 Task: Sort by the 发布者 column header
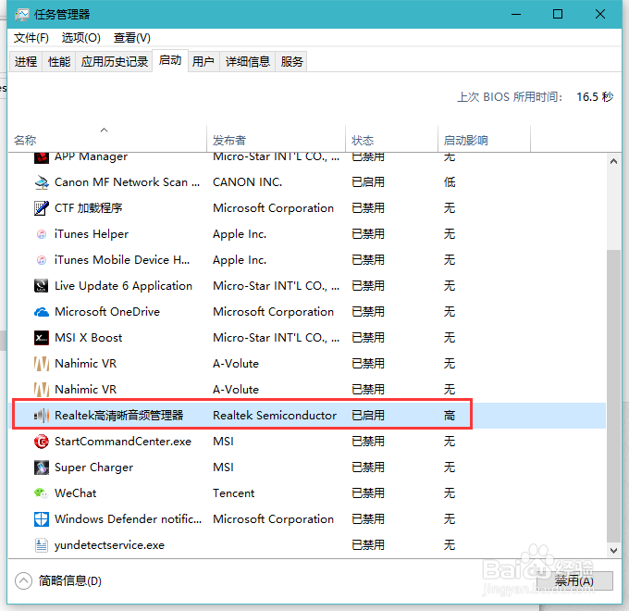tap(276, 139)
